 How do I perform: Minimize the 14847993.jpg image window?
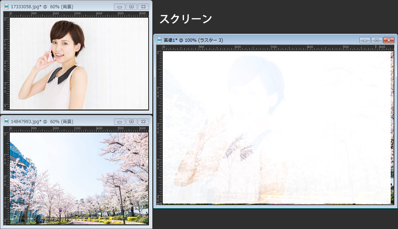[119, 121]
